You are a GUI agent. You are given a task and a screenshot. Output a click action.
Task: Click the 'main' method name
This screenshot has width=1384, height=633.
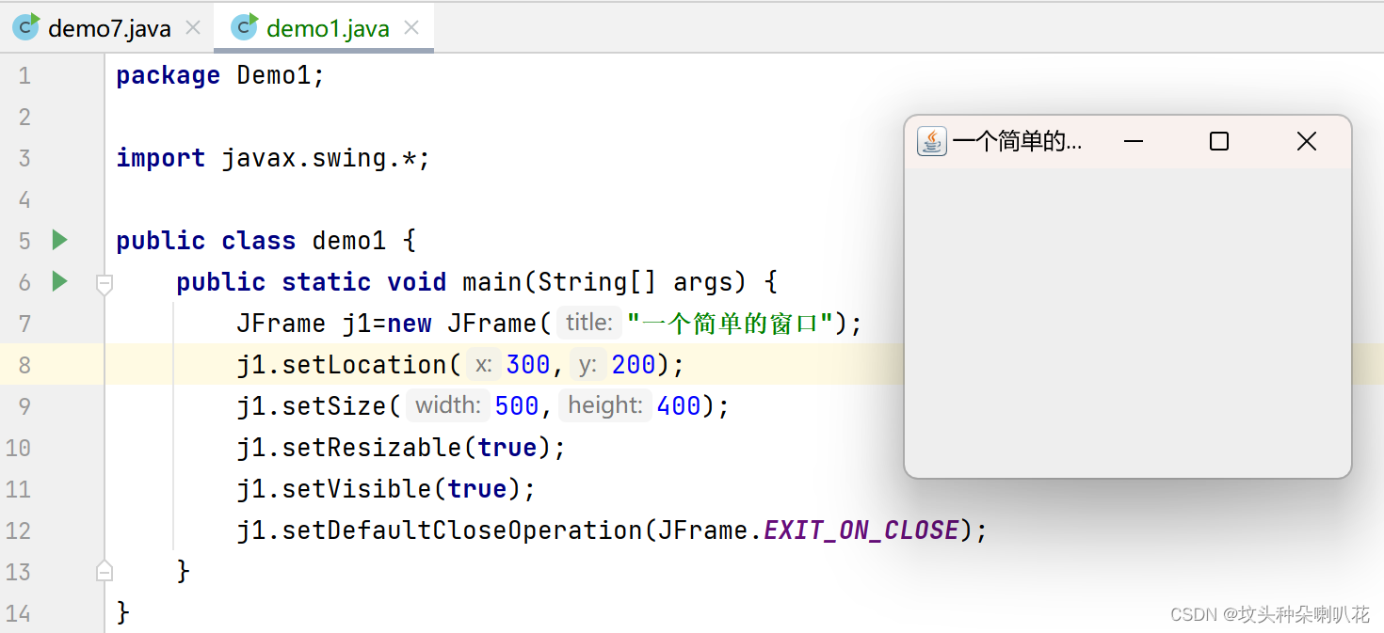(492, 282)
